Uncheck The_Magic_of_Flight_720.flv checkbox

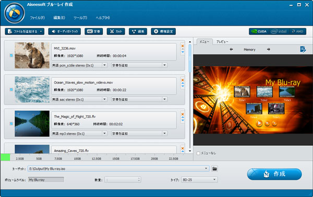(11, 124)
